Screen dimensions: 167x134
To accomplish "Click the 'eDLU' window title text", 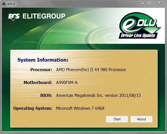I will coord(11,4).
